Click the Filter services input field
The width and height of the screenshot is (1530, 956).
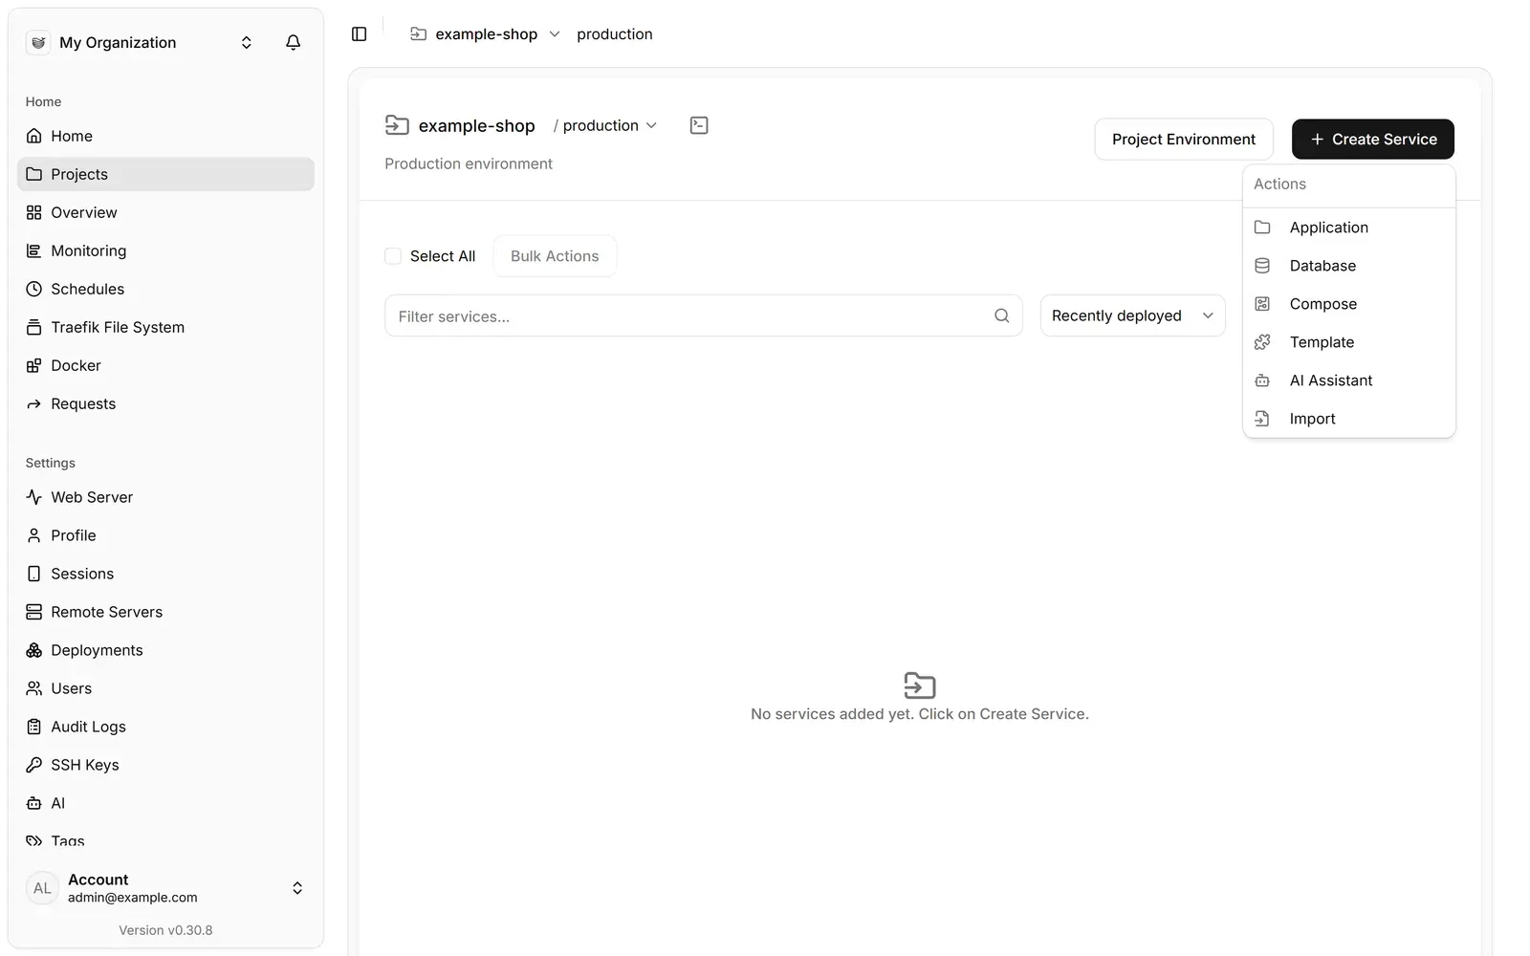[704, 315]
